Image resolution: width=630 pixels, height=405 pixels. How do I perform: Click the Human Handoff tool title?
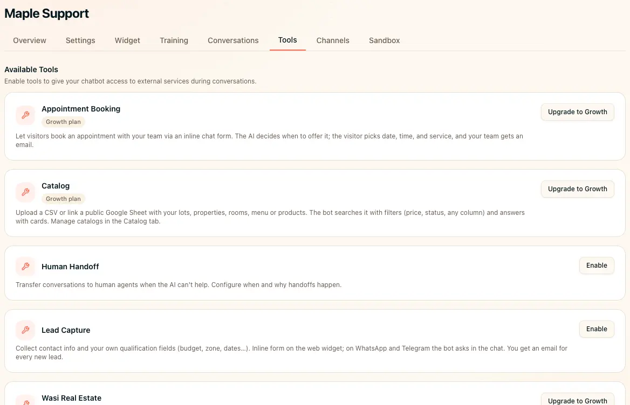coord(70,267)
